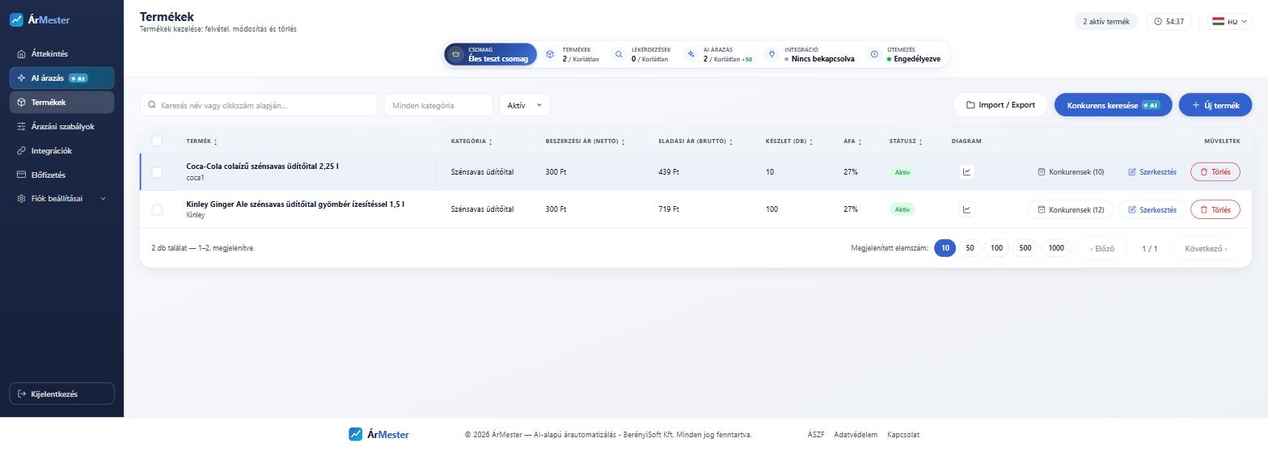Open the Adatvédelem footer link

pyautogui.click(x=856, y=435)
